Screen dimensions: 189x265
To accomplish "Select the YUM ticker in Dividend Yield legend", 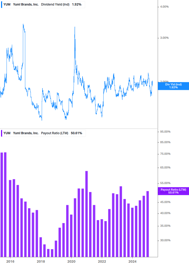I will click(x=7, y=4).
